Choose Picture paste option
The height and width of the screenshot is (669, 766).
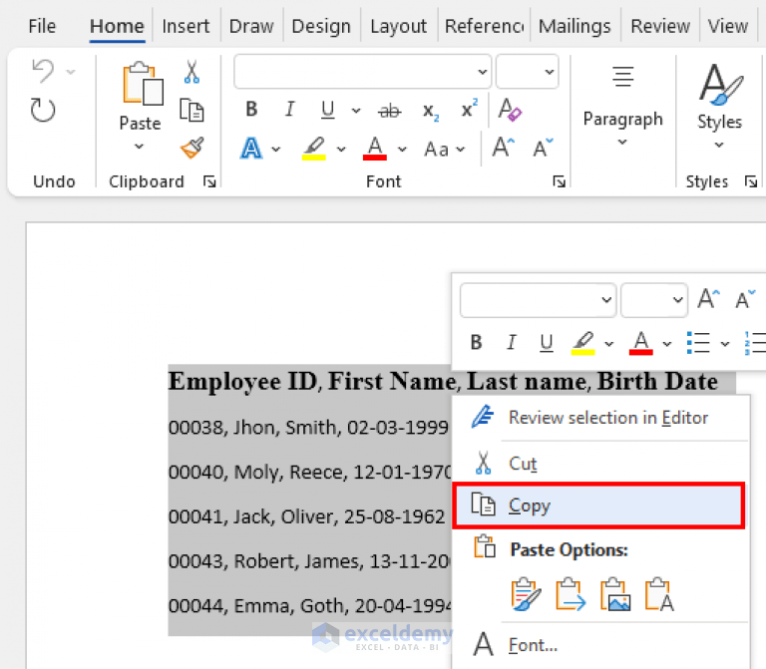coord(615,594)
